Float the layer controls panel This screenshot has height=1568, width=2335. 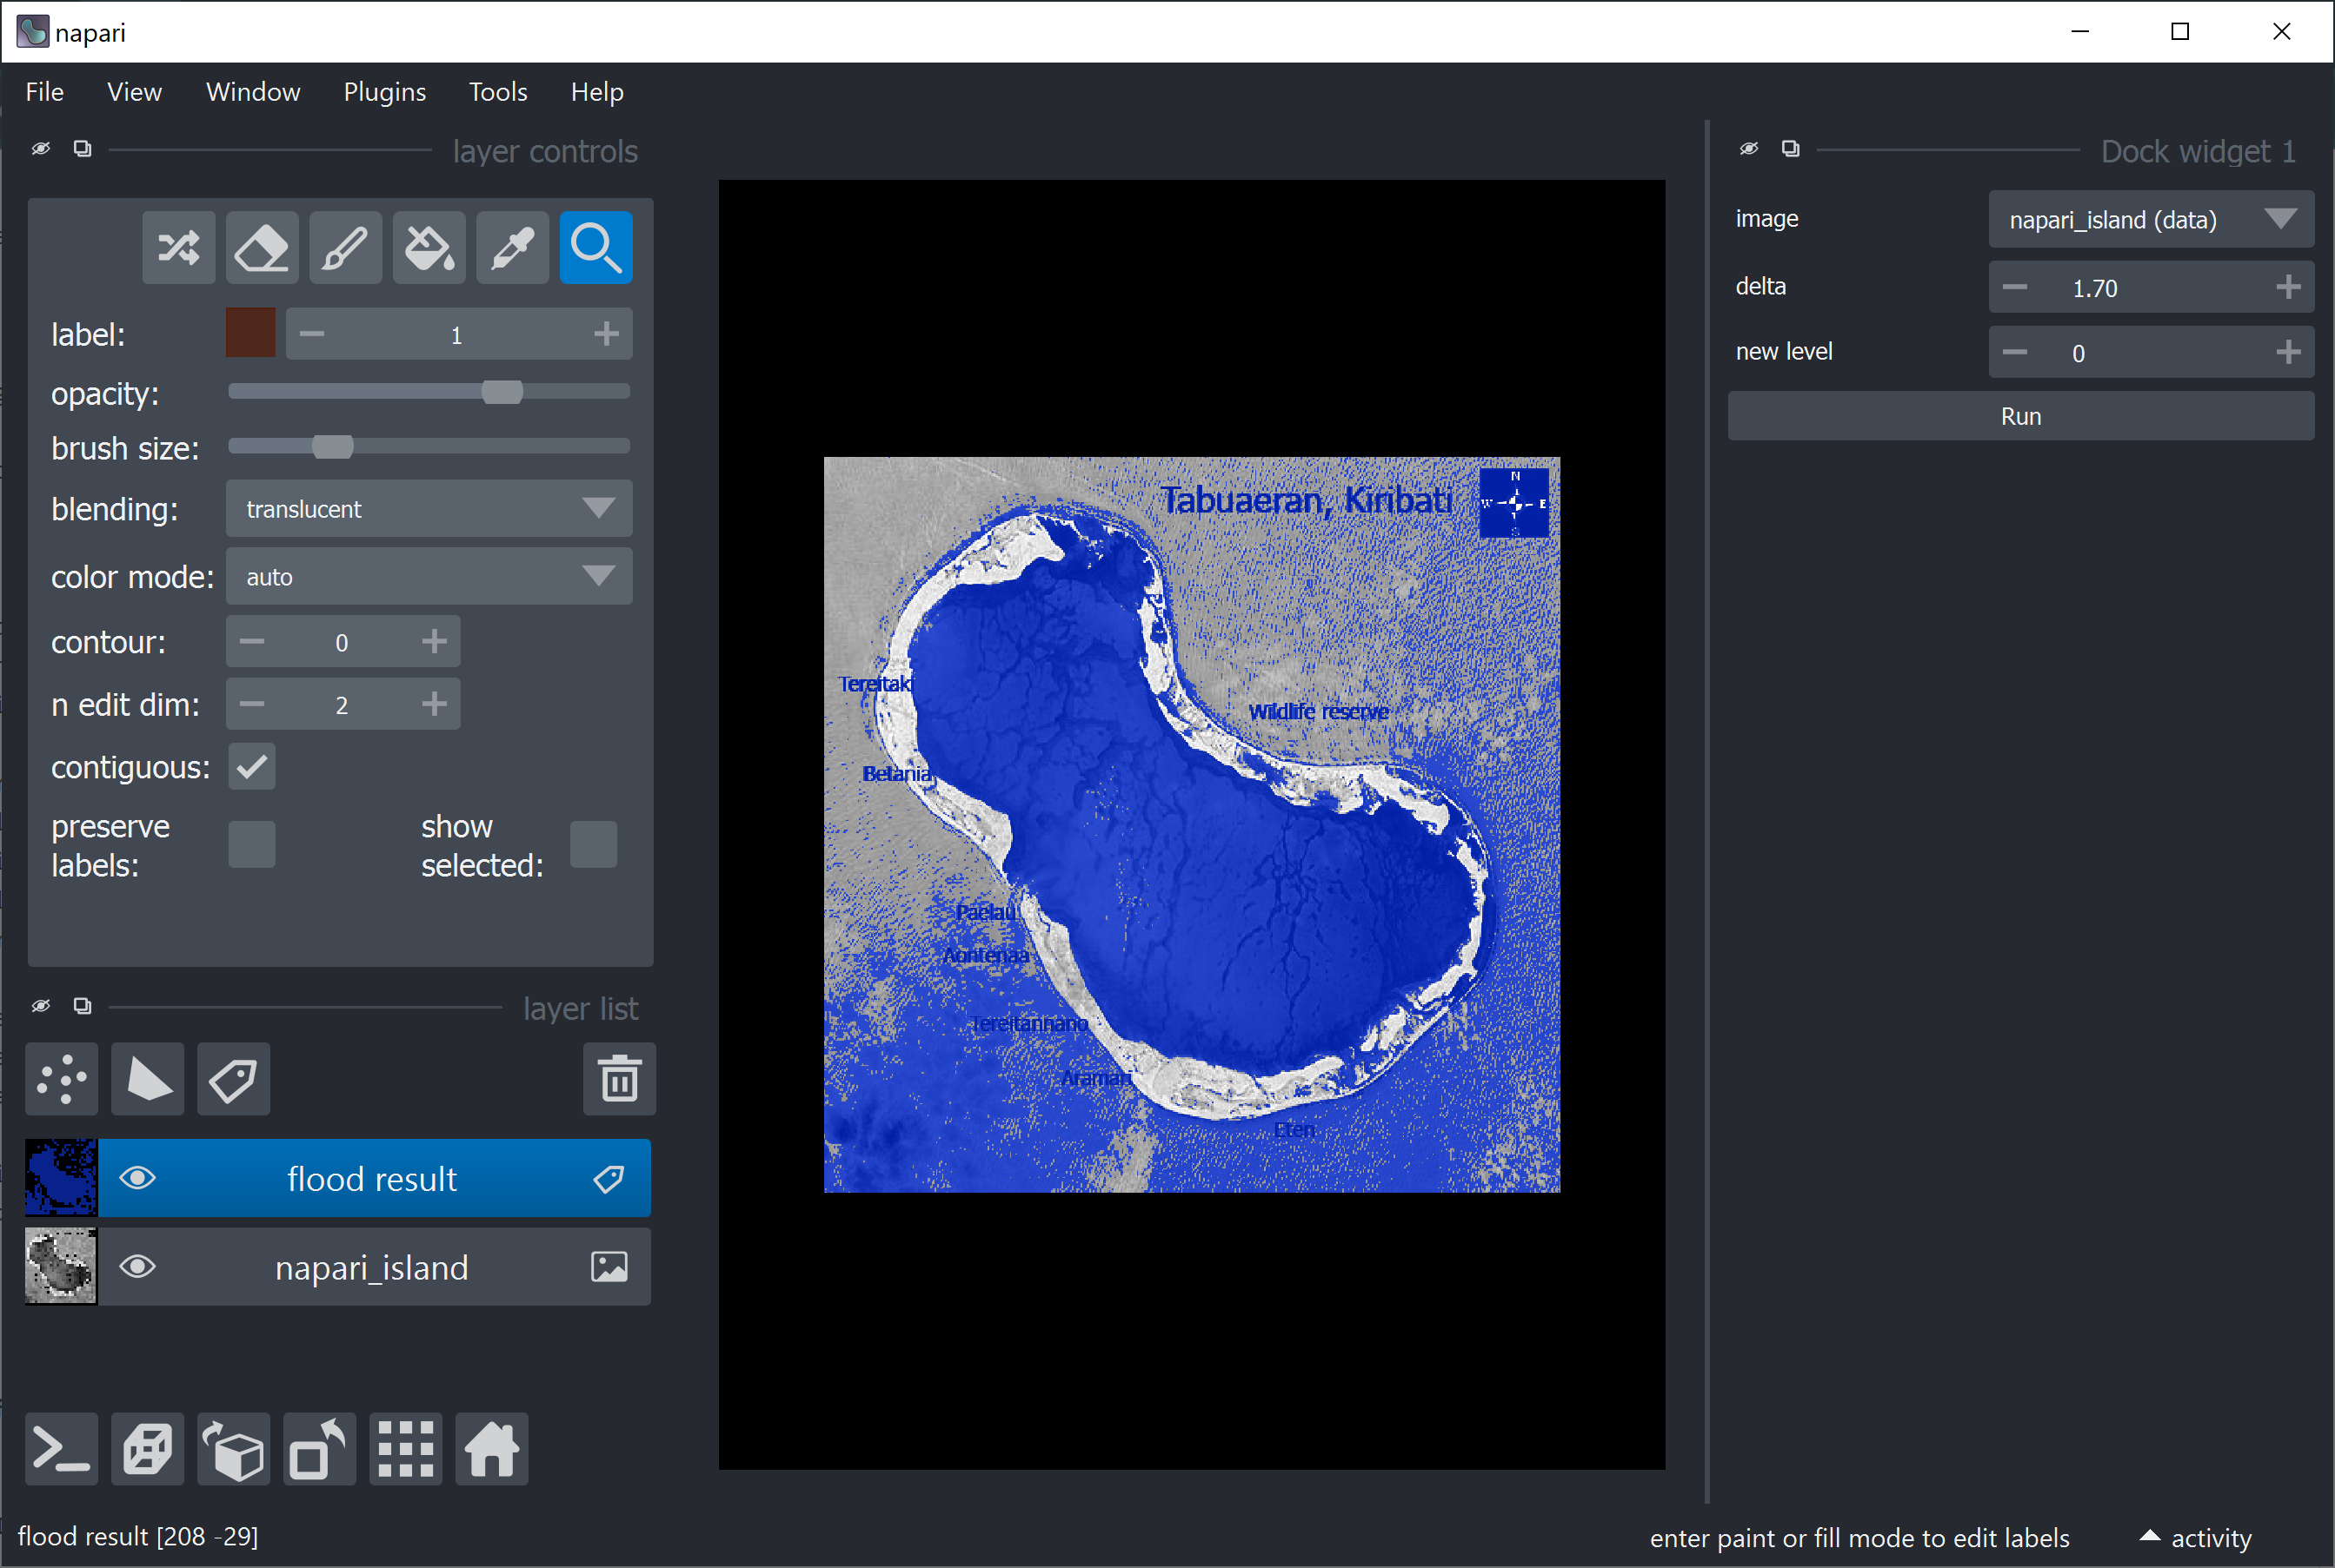83,149
